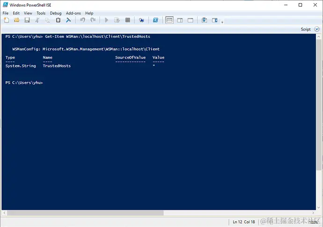This screenshot has width=323, height=227.
Task: Click the empty PS C:\Users\yhu> prompt
Action: 24,83
